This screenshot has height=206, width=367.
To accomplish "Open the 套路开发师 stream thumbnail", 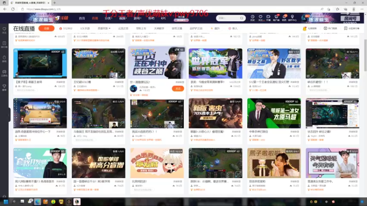I will click(x=40, y=163).
